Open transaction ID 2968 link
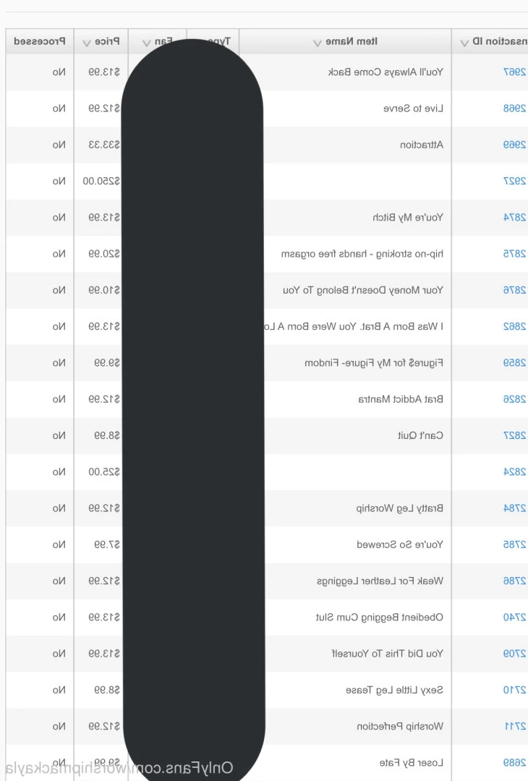The height and width of the screenshot is (781, 528). [514, 108]
